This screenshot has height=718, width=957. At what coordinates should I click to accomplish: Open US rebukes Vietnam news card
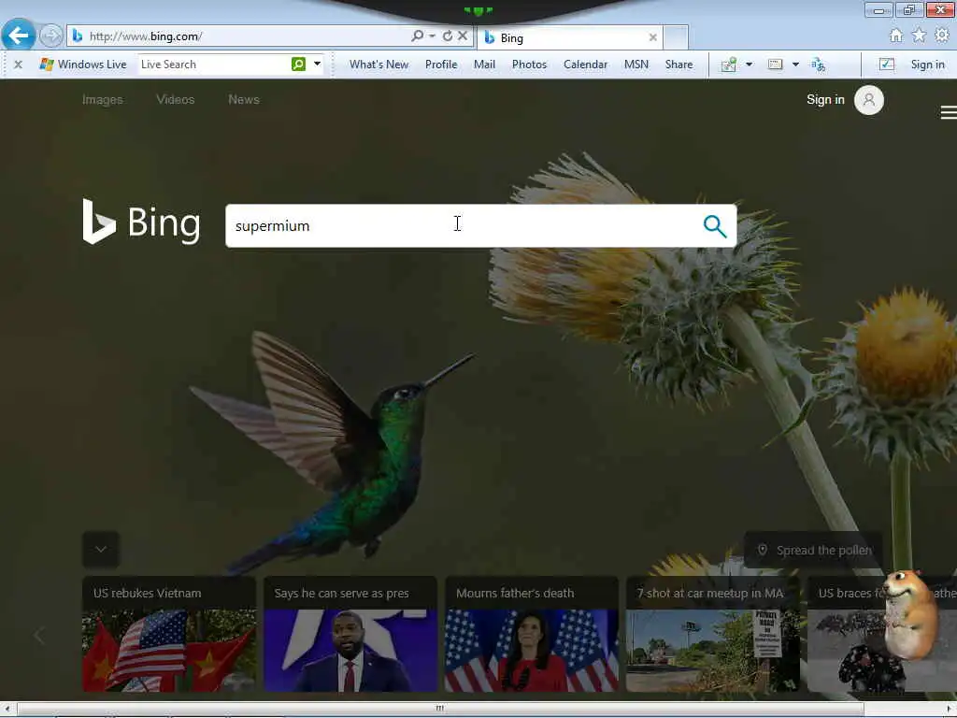(x=169, y=634)
